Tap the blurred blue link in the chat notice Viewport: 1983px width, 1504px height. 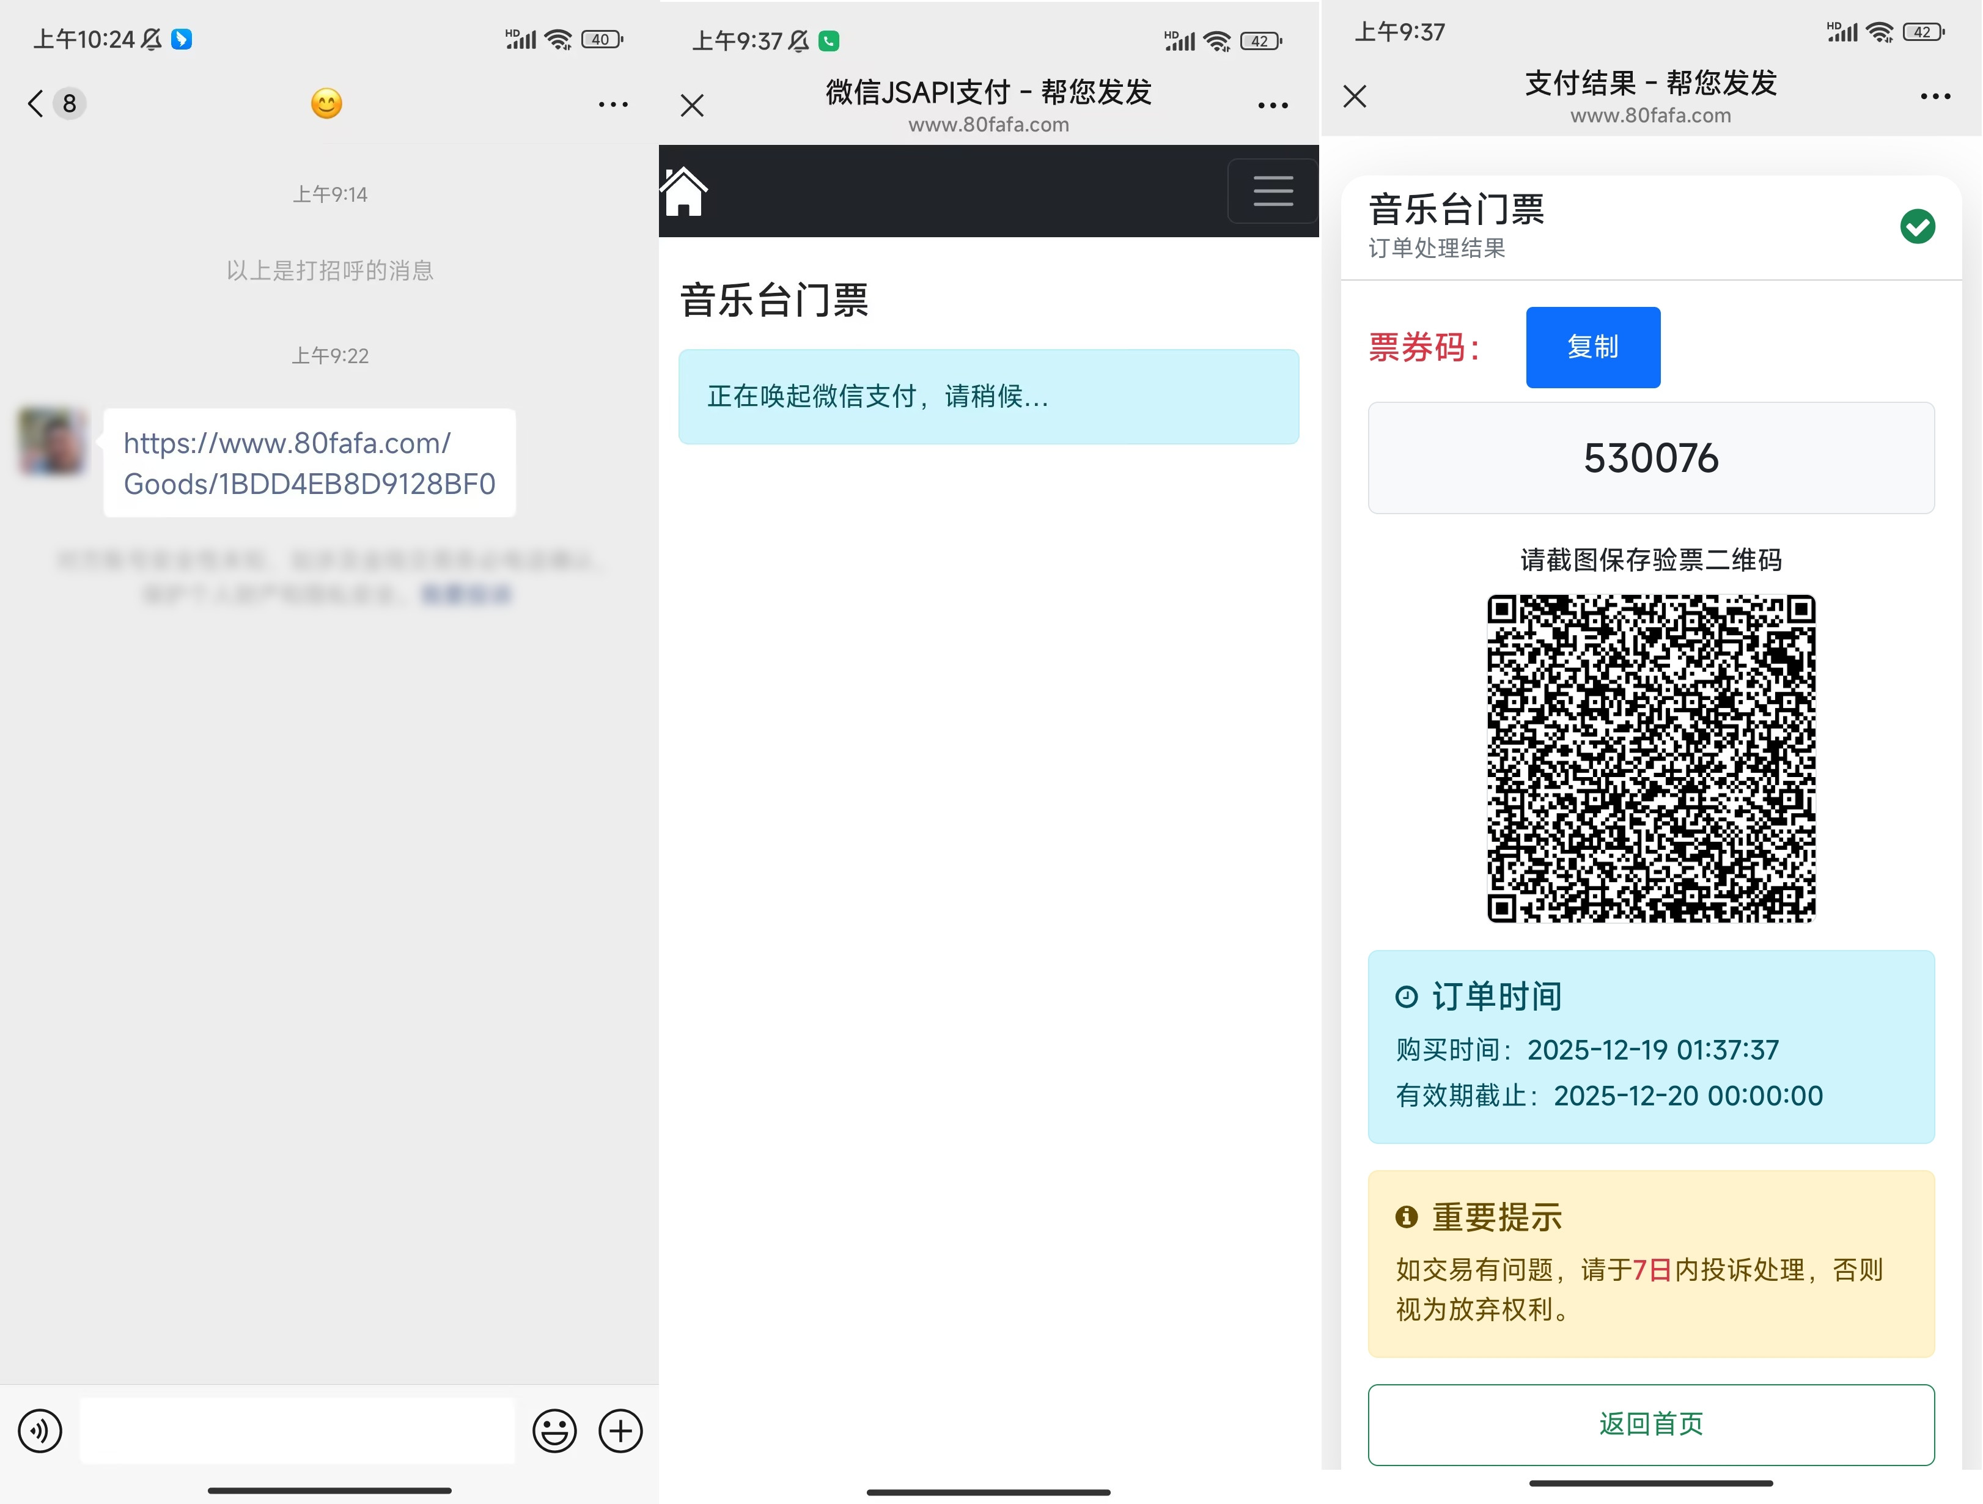466,594
